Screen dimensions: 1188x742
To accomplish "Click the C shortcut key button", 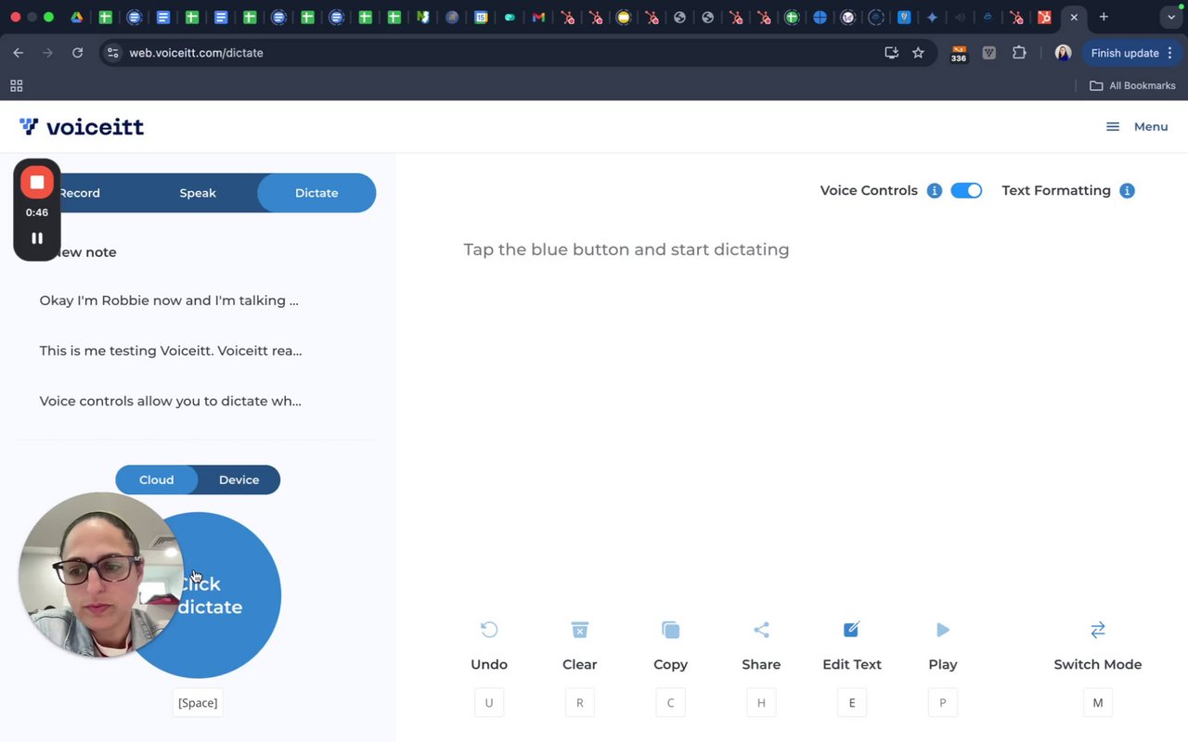I will coord(670,702).
